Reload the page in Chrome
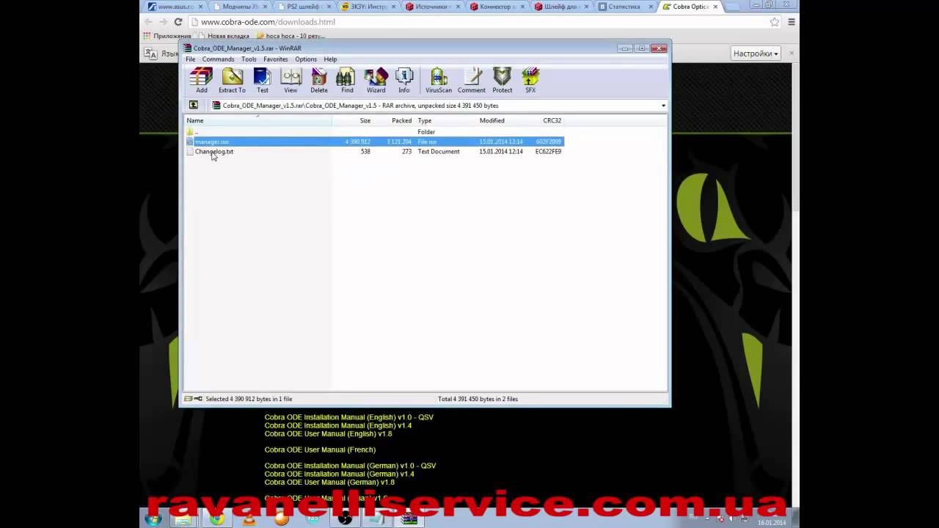Viewport: 939px width, 528px height. 178,22
